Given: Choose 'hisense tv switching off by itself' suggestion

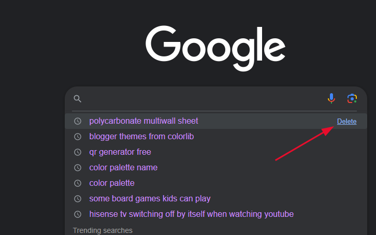Looking at the screenshot, I should tap(191, 214).
